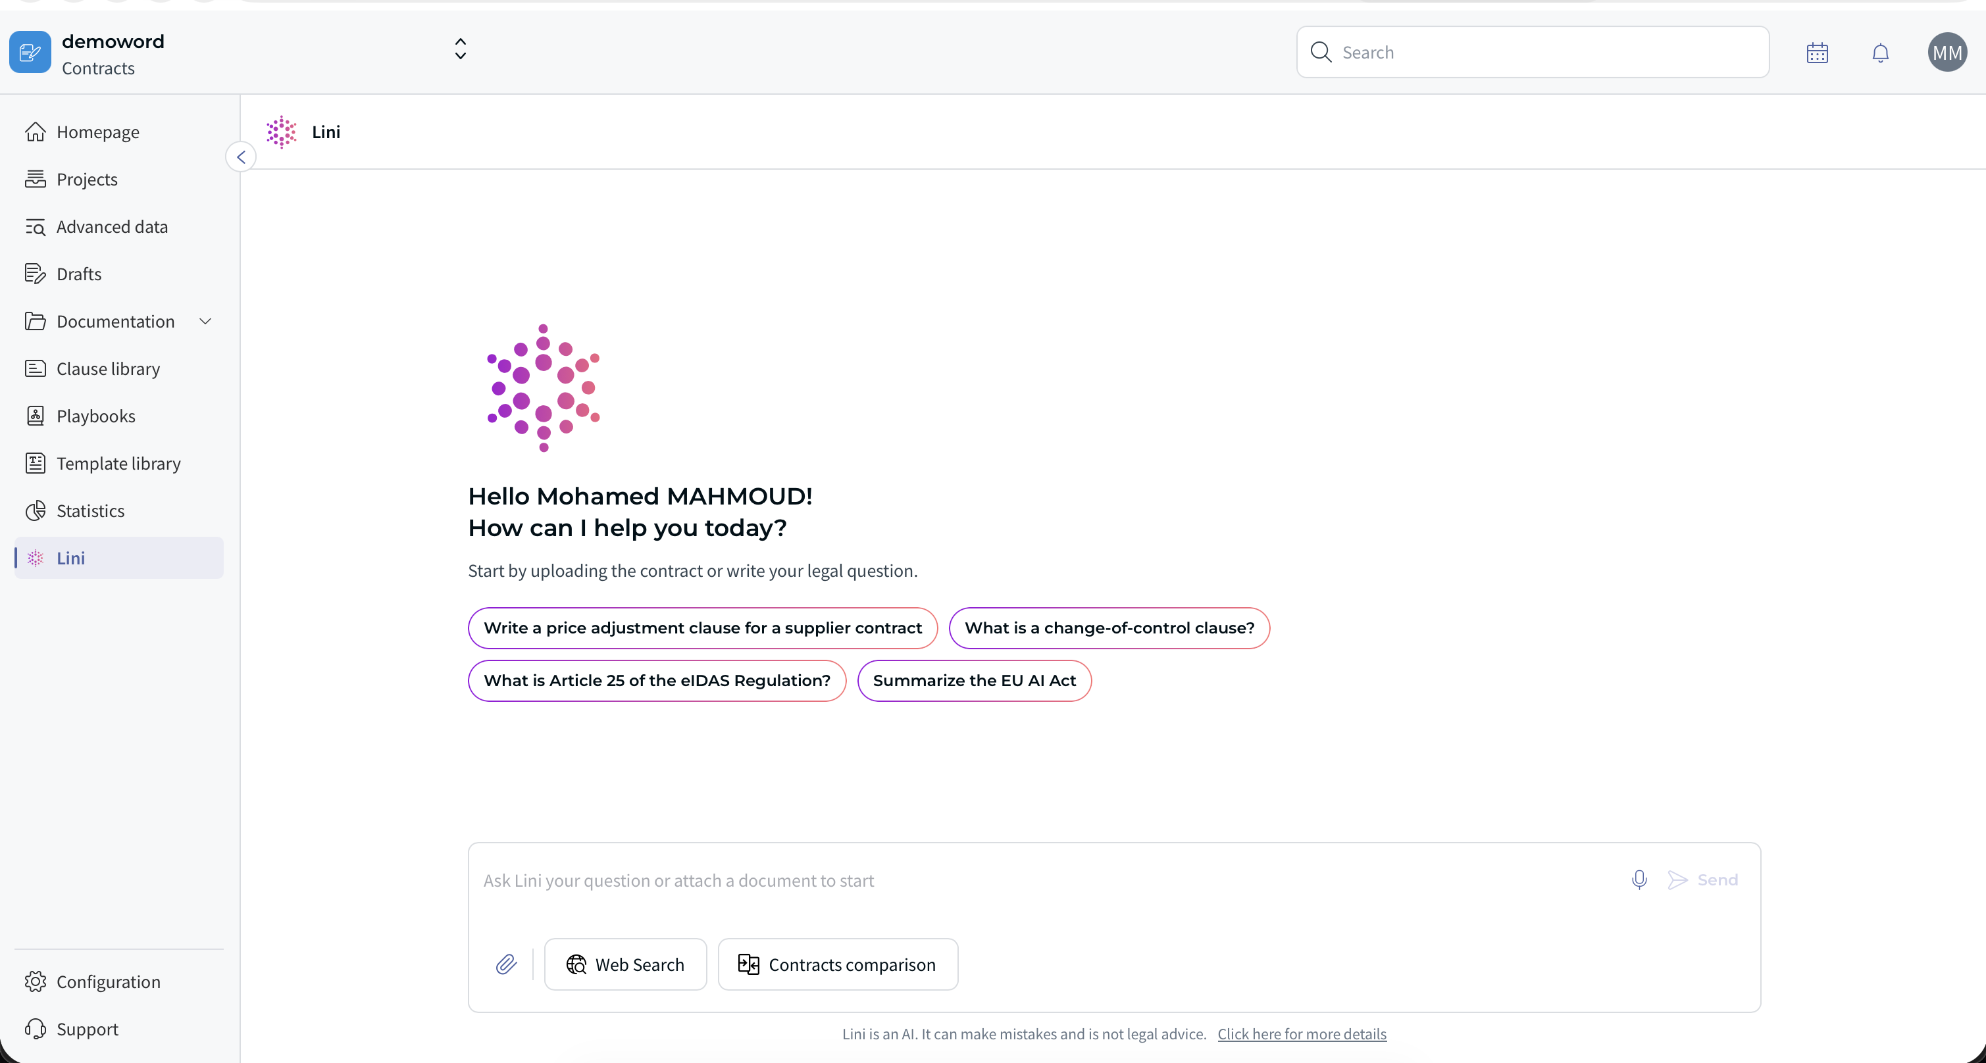Focus the Ask Lini question field
The width and height of the screenshot is (1986, 1063).
[1041, 880]
